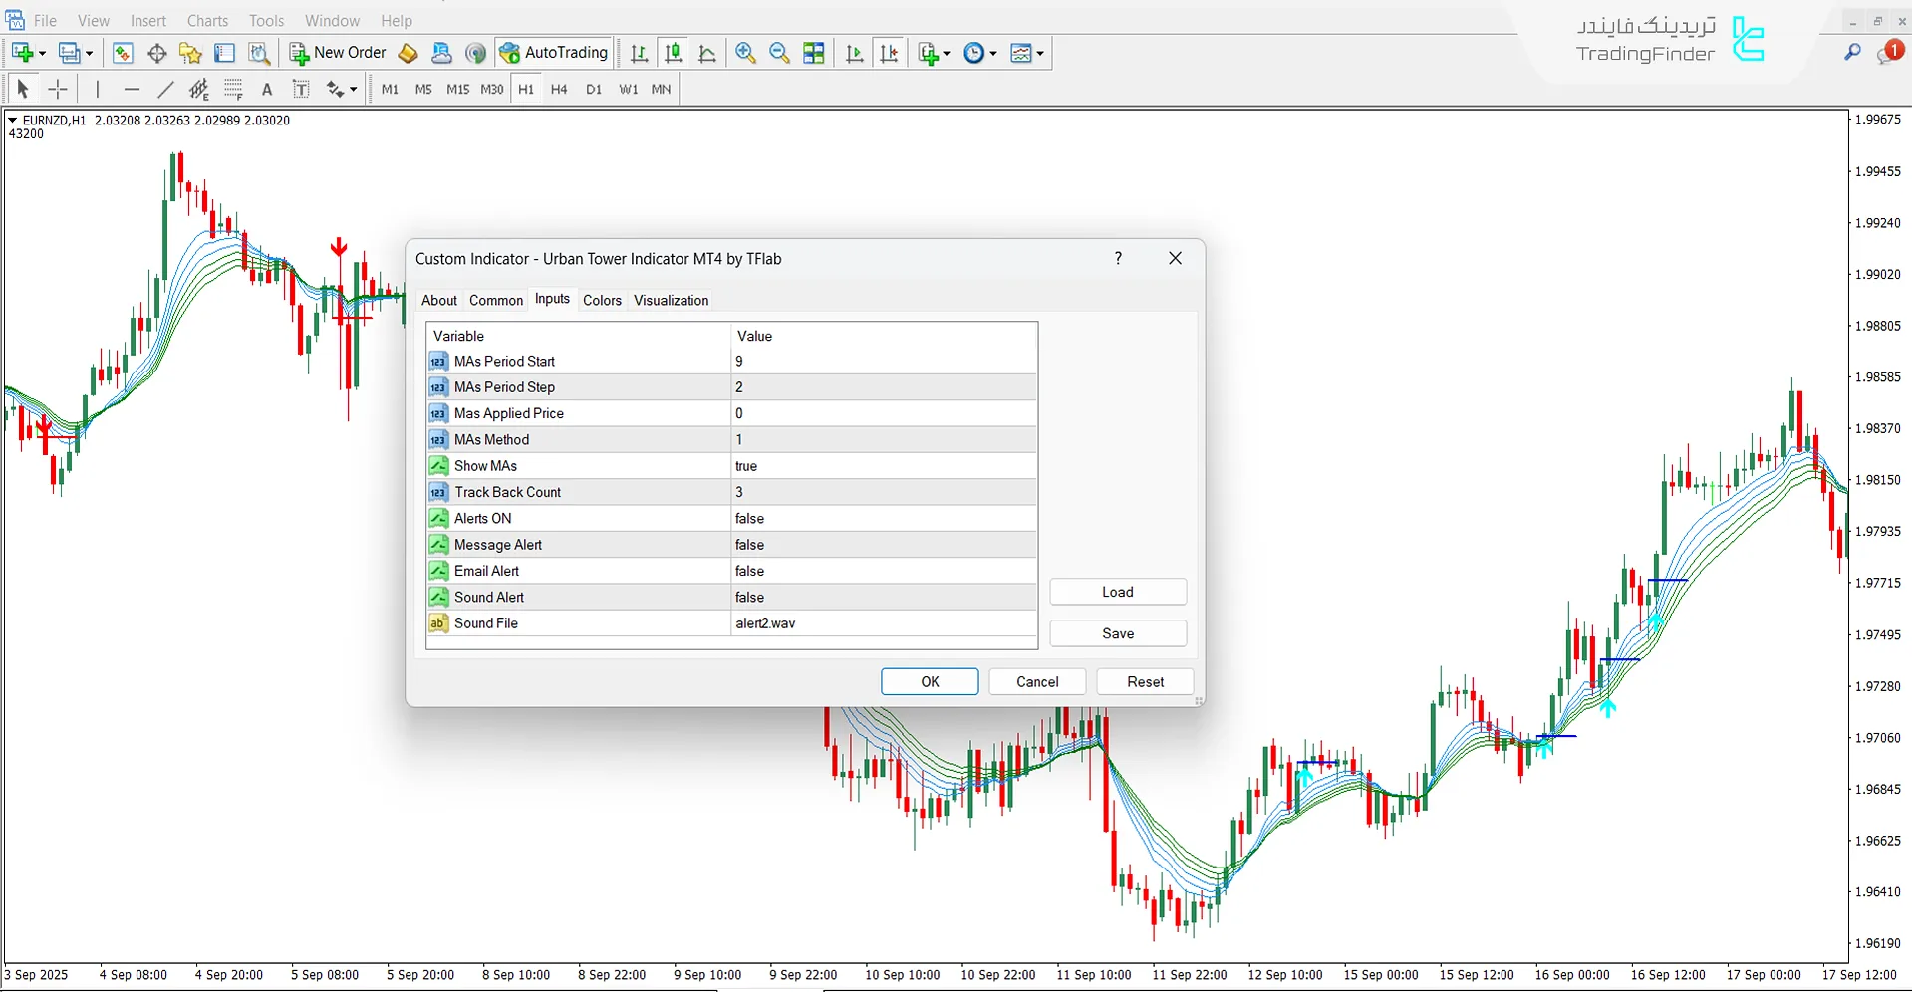Expand the arrows objects dropdown
The height and width of the screenshot is (992, 1912).
(x=353, y=90)
